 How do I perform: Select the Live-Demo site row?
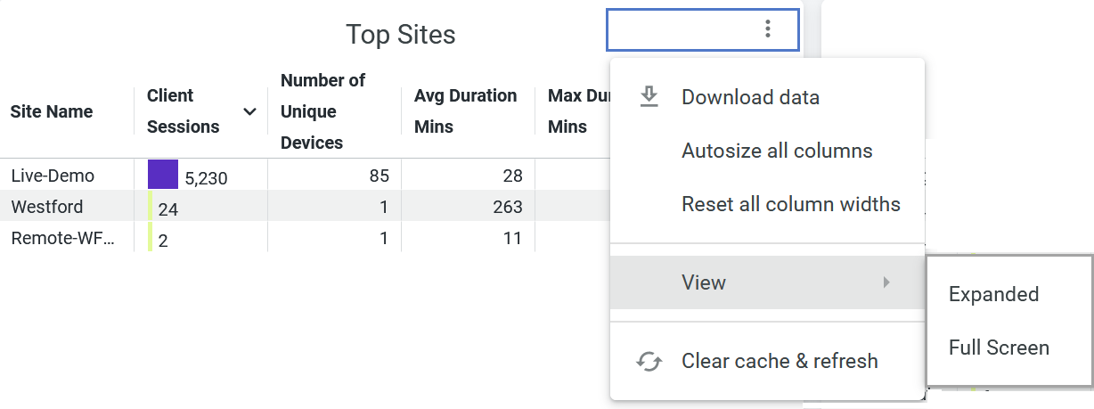click(53, 176)
